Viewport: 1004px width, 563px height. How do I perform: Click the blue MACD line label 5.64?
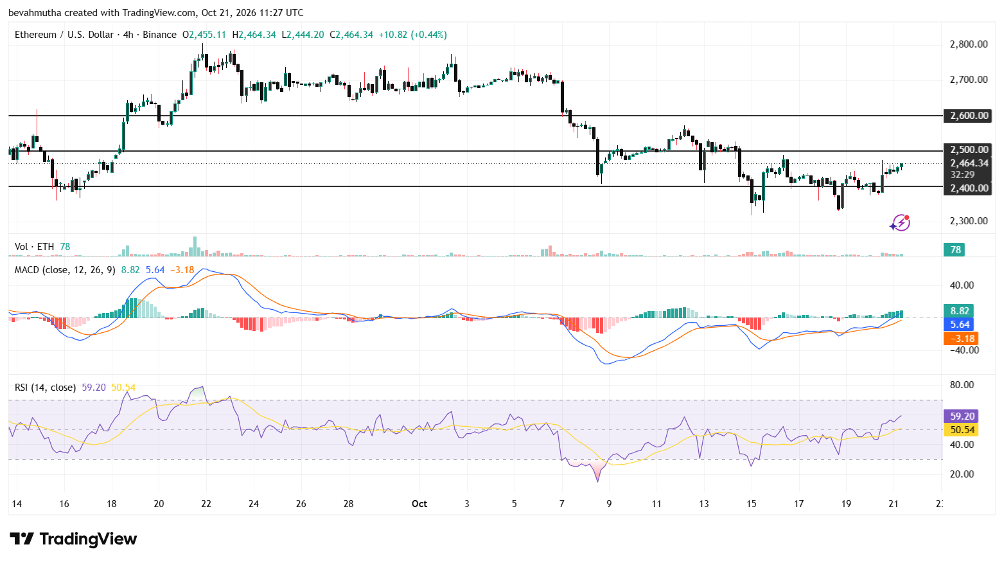pos(960,325)
